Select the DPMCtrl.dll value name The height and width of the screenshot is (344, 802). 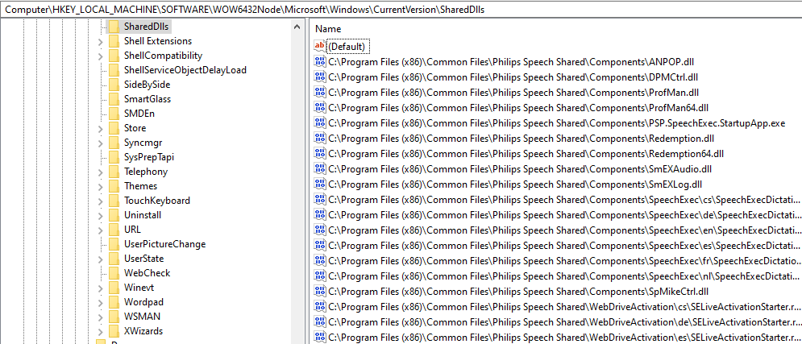513,77
